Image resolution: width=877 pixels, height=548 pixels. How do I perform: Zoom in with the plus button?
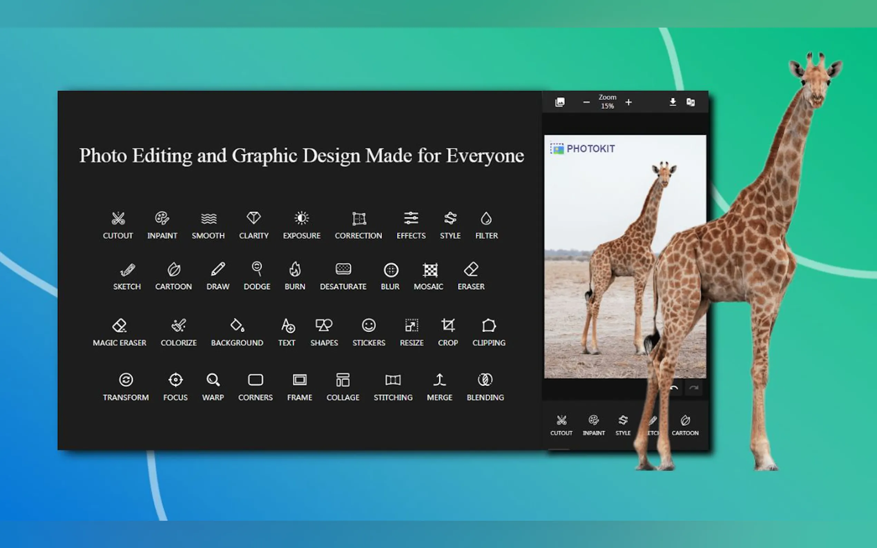tap(629, 102)
